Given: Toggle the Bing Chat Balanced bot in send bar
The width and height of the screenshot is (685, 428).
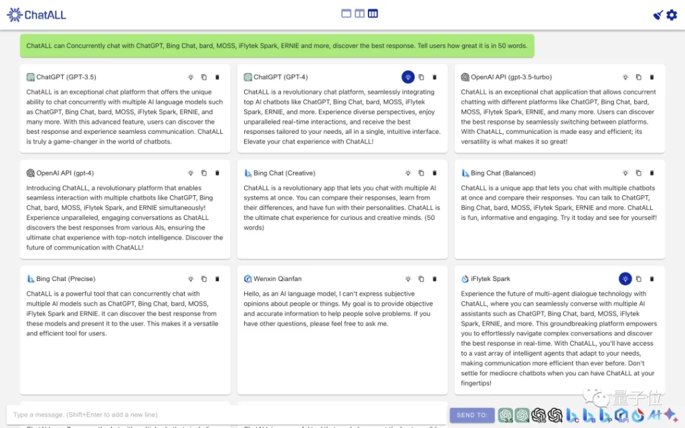Looking at the screenshot, I should pyautogui.click(x=589, y=415).
